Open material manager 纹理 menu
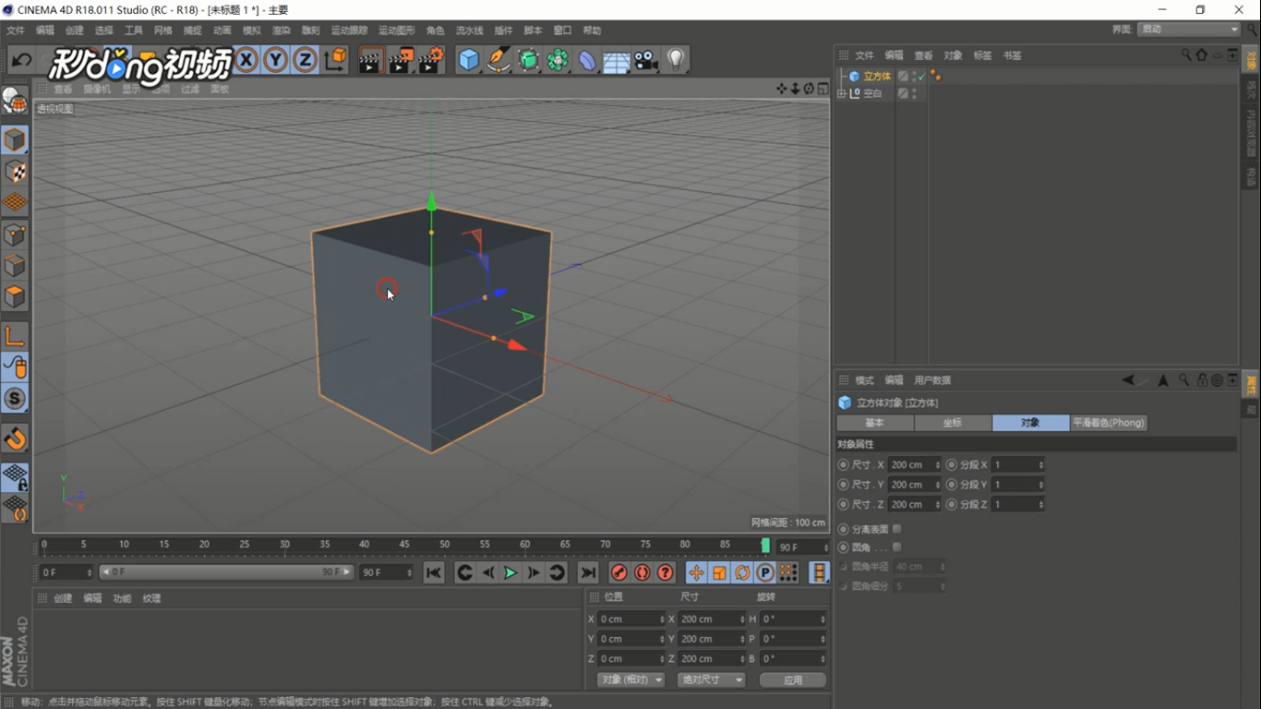 (x=151, y=598)
